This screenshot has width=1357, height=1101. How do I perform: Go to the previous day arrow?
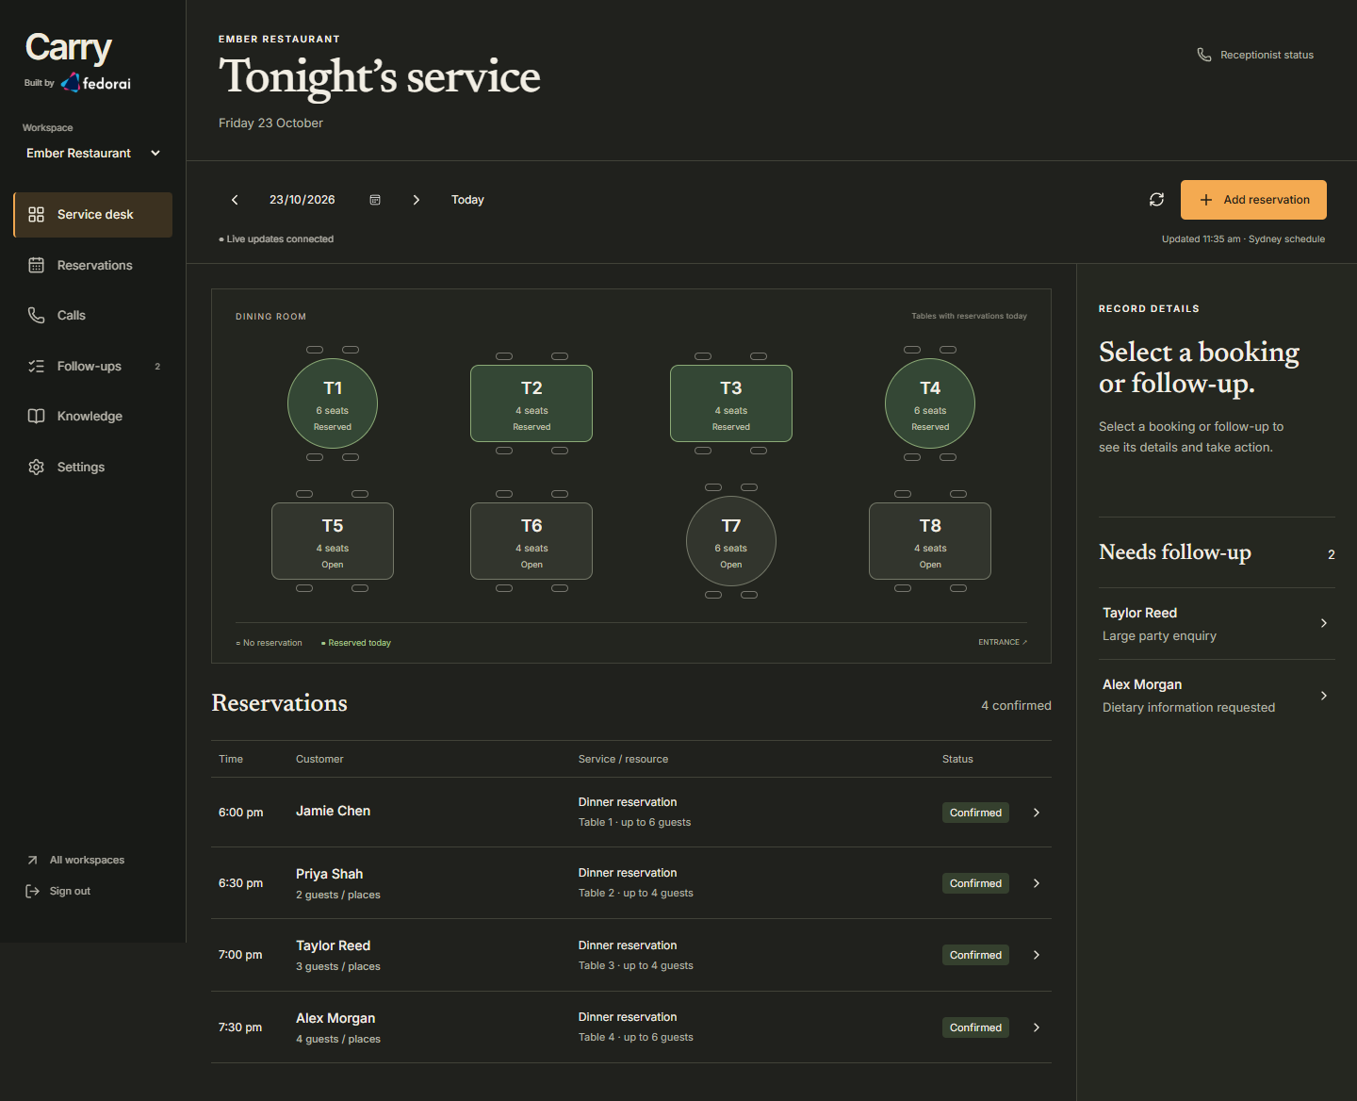point(235,200)
